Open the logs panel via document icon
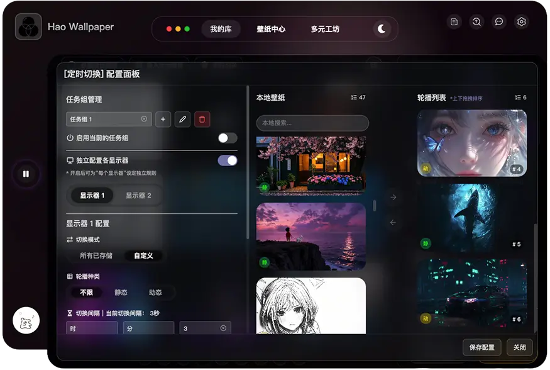The width and height of the screenshot is (550, 370). pyautogui.click(x=454, y=21)
